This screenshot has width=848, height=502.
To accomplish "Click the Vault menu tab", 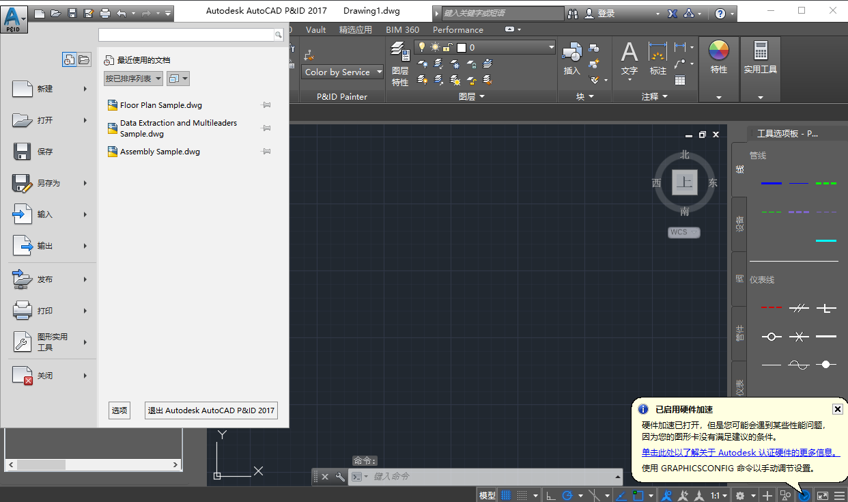I will [x=315, y=29].
